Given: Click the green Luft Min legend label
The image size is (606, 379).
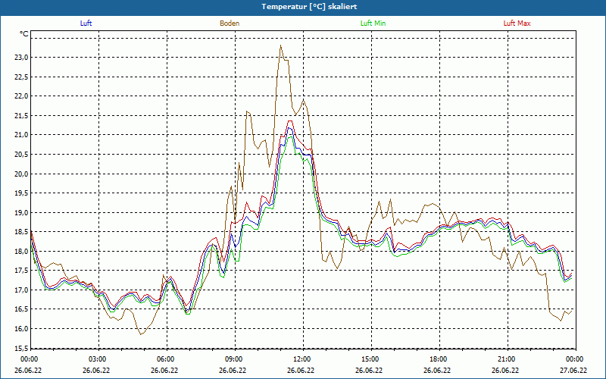Looking at the screenshot, I should click(x=373, y=23).
